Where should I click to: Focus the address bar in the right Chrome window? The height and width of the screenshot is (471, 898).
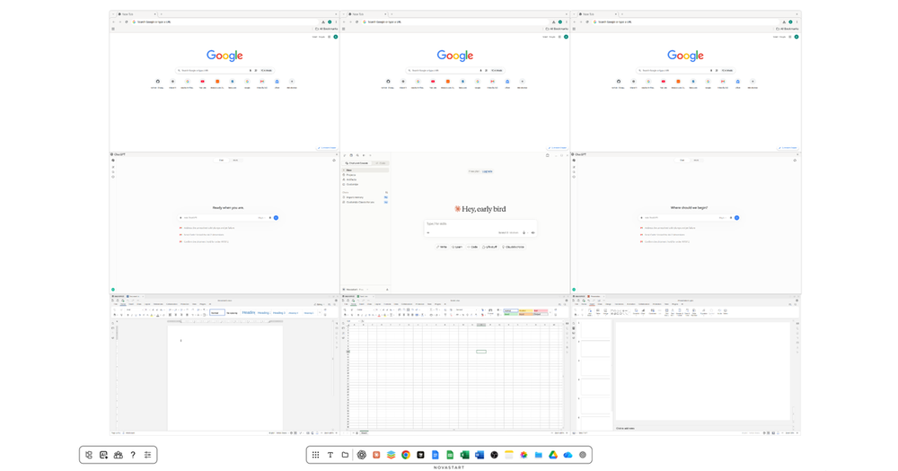[x=686, y=22]
